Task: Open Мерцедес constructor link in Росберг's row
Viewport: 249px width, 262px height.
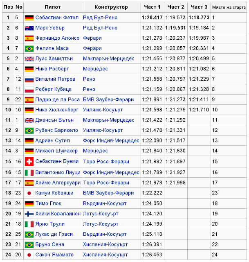Action: [95, 69]
